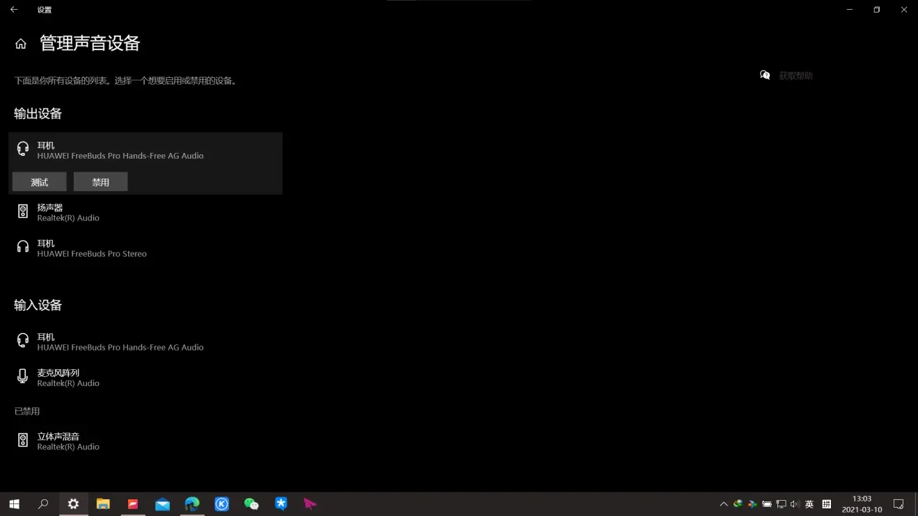Click the show desktop strip
Viewport: 918px width, 516px height.
coord(916,504)
